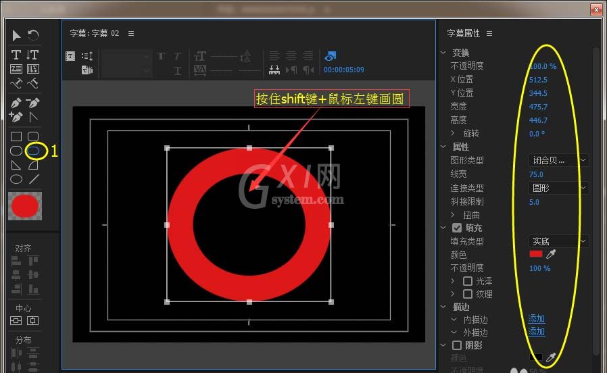Enable the 阴影 shadow checkbox
Viewport: 607px width, 373px height.
click(457, 345)
